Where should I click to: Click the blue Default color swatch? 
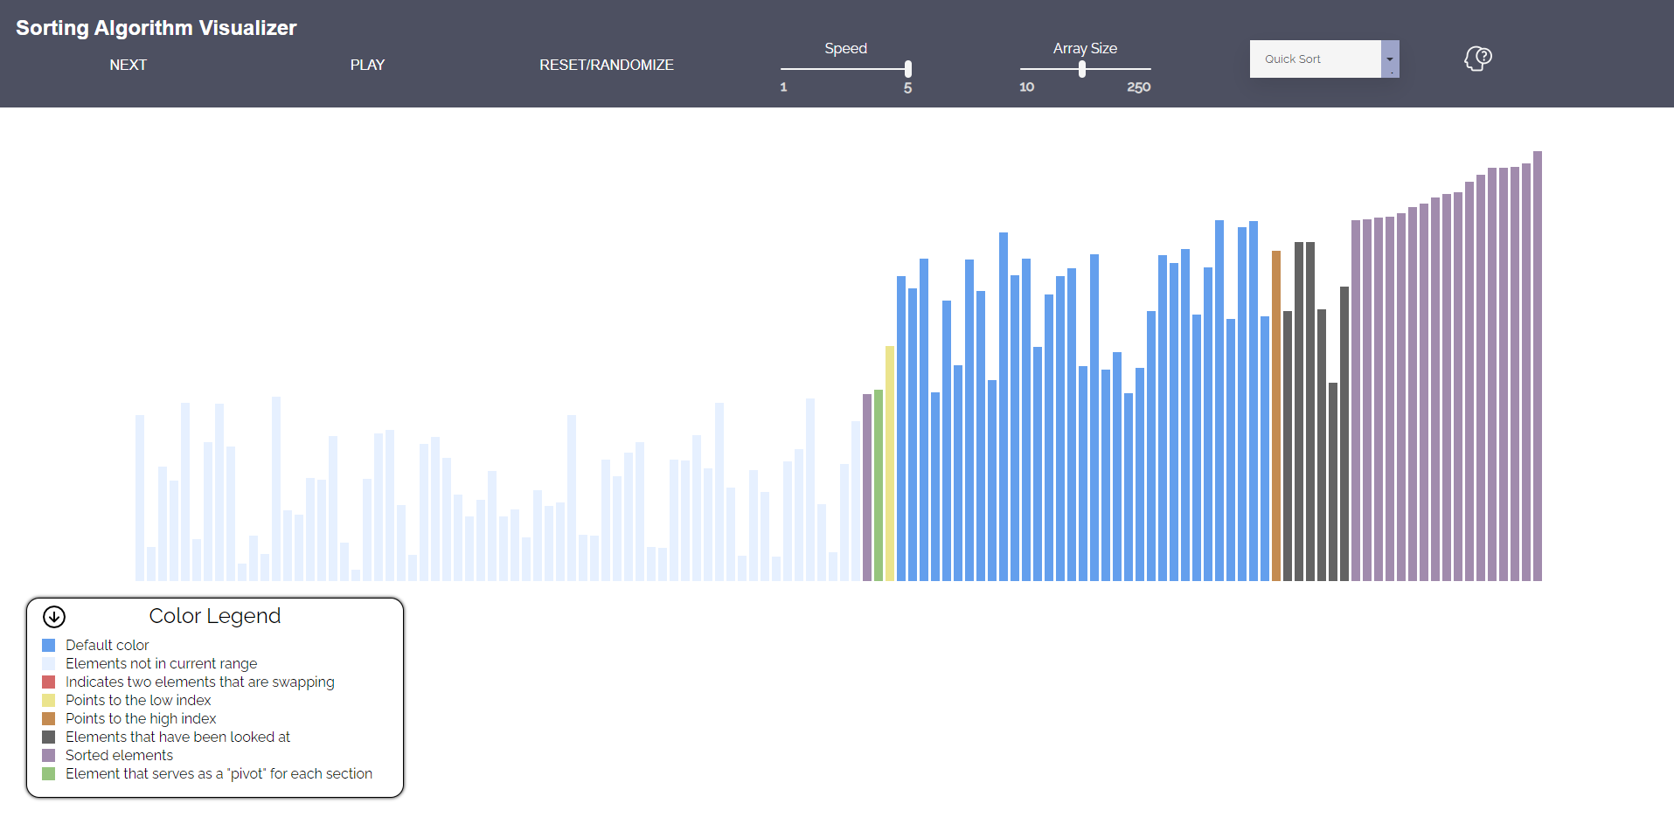(48, 645)
